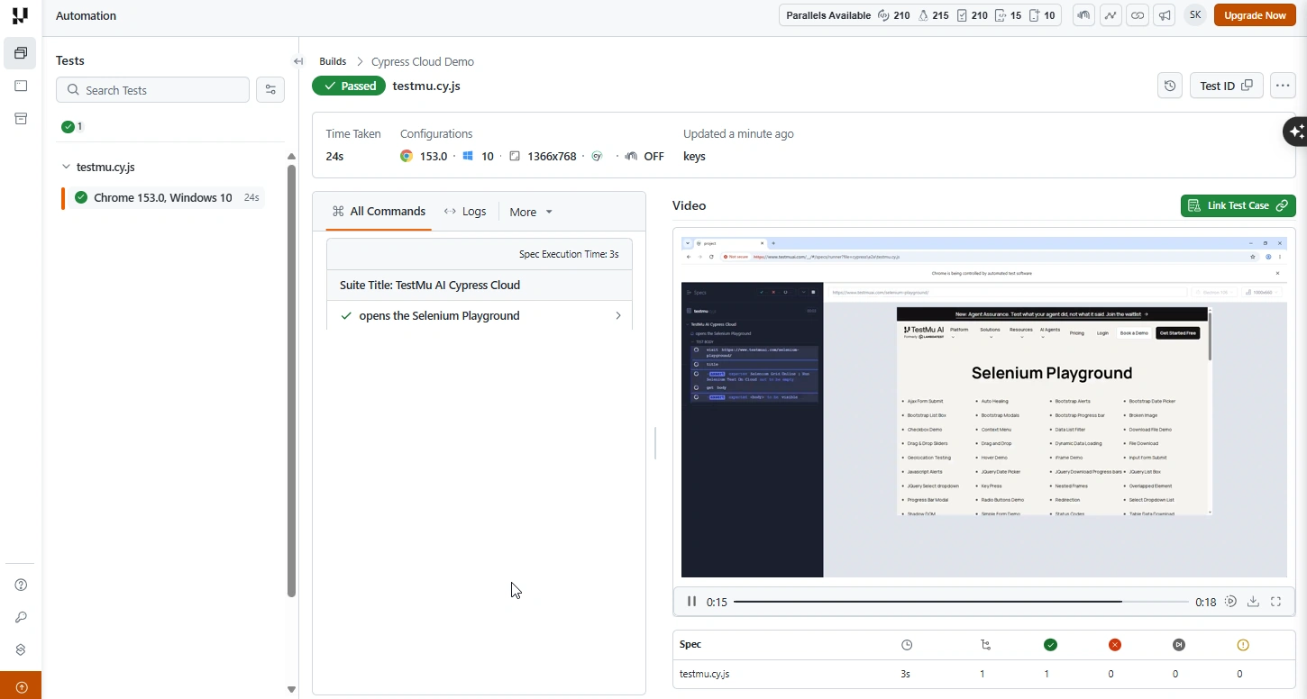Click the 1366x768 resolution configuration
This screenshot has width=1307, height=699.
[x=543, y=156]
